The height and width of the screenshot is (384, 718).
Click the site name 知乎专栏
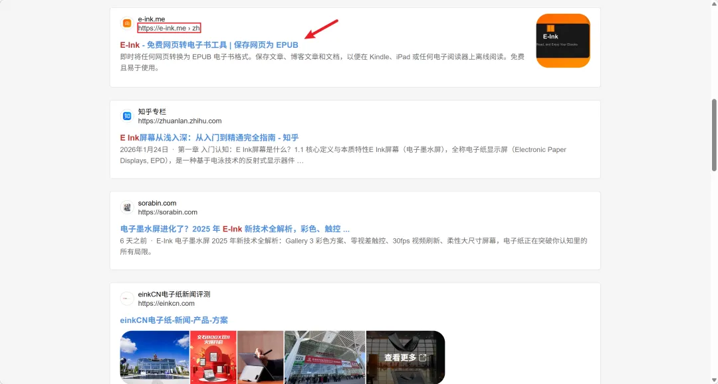point(152,111)
